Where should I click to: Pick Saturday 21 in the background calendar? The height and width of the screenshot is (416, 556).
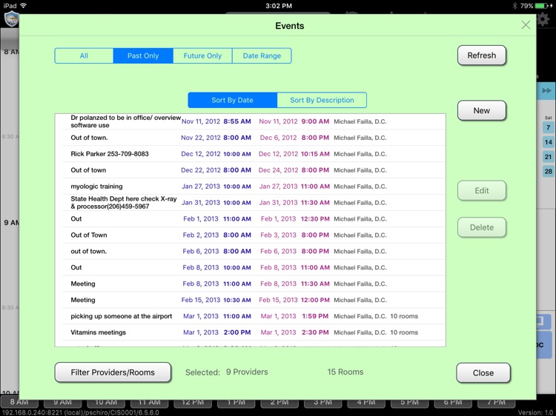pos(548,157)
